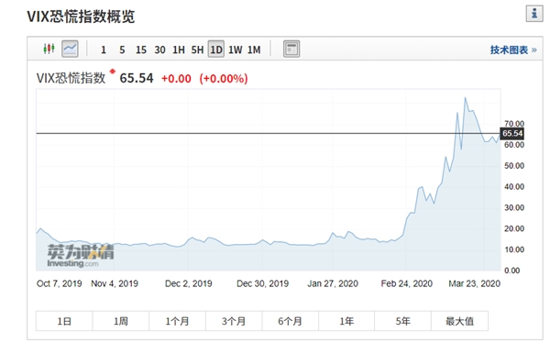Click the Dec 2, 2019 date label

(x=188, y=283)
